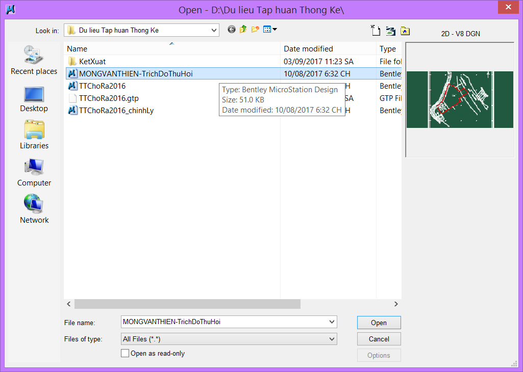Open the directory favorites folder icon
The height and width of the screenshot is (372, 523).
[x=405, y=31]
